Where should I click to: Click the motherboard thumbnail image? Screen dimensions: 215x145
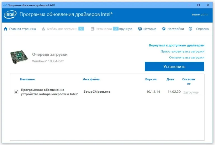click(19, 57)
